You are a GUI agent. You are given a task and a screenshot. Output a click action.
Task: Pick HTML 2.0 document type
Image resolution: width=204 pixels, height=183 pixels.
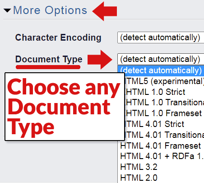tap(161, 178)
